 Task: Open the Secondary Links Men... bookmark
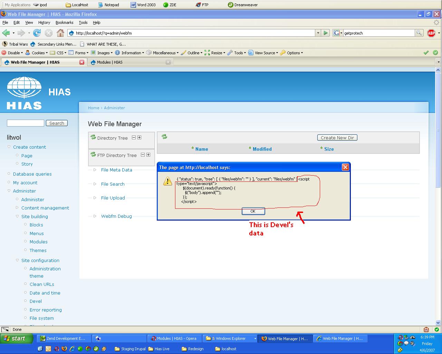point(54,44)
